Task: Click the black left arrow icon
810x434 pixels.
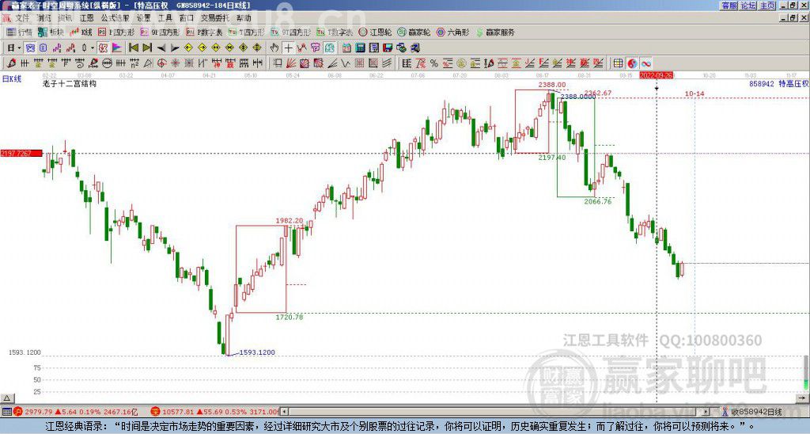Action: pyautogui.click(x=161, y=48)
